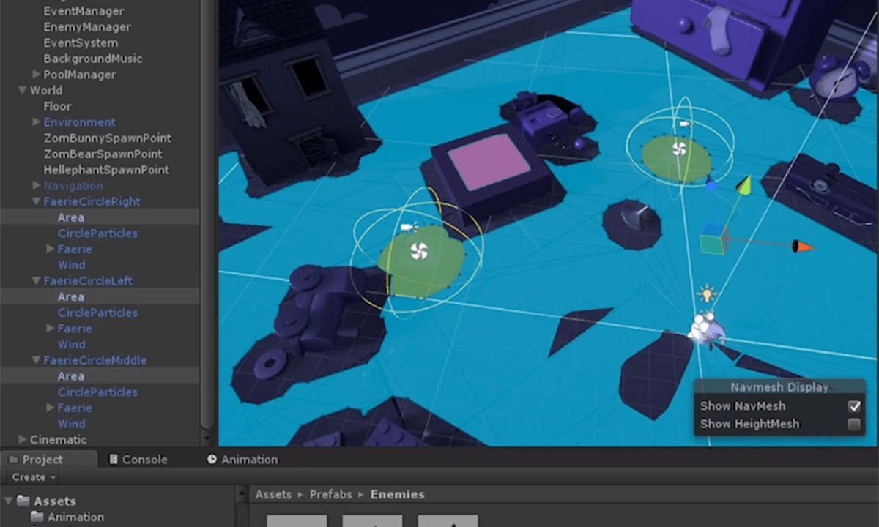
Task: Select the Floor object under World
Action: click(x=57, y=106)
